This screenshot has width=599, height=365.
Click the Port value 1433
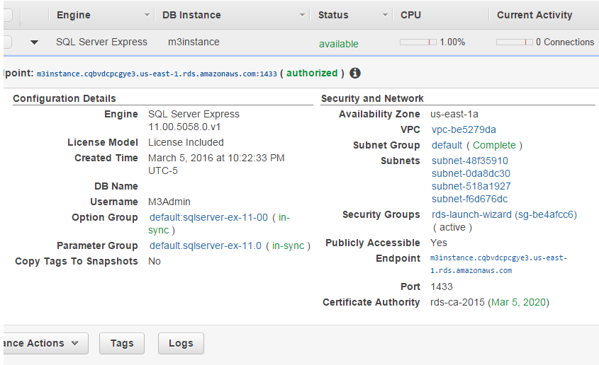[442, 286]
